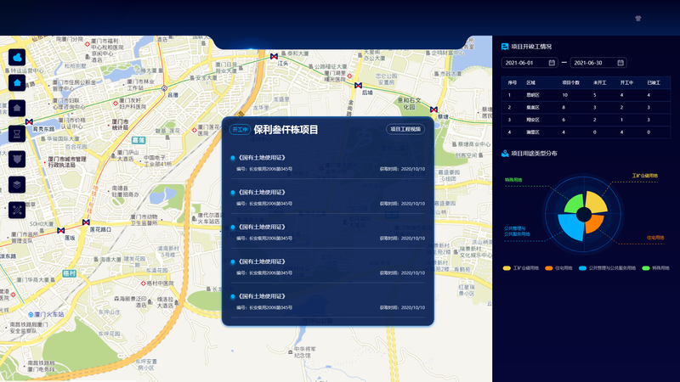
Task: Click the shield badge sidebar icon
Action: pyautogui.click(x=17, y=159)
